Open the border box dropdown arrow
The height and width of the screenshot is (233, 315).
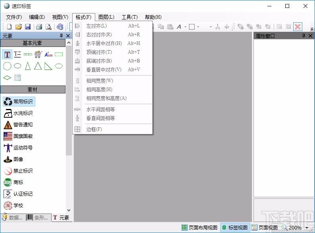(198, 27)
